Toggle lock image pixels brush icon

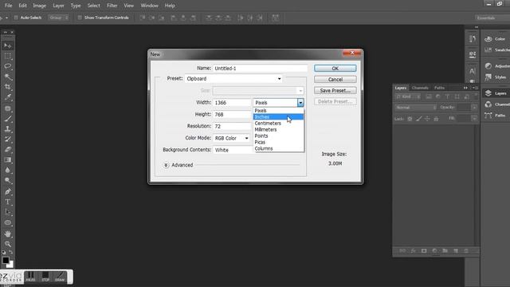[419, 119]
